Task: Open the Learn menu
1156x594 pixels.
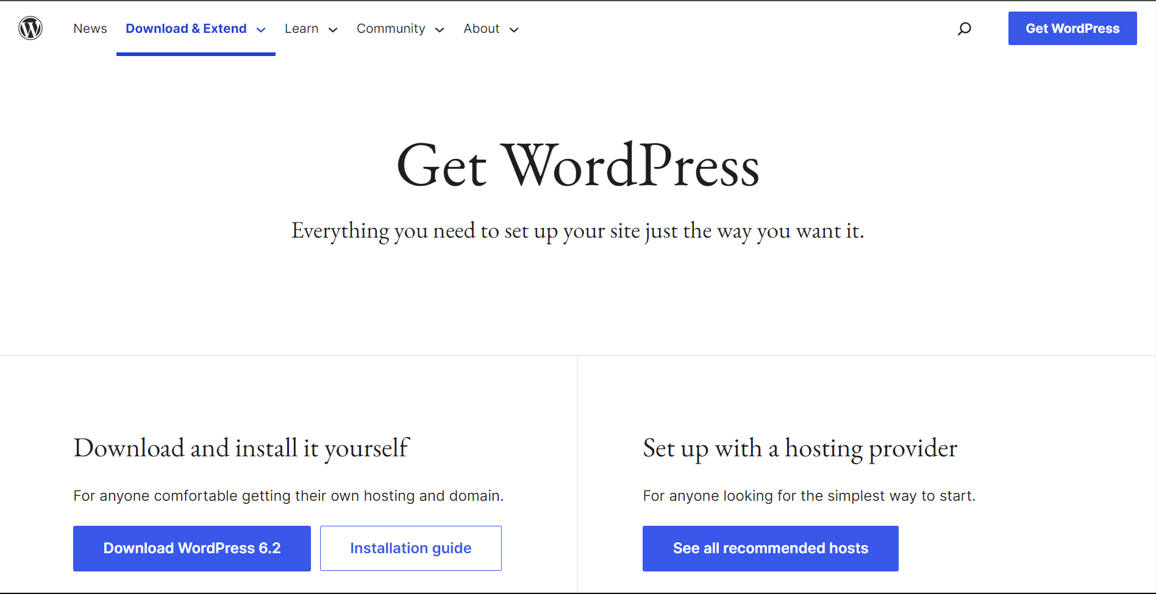Action: click(301, 29)
